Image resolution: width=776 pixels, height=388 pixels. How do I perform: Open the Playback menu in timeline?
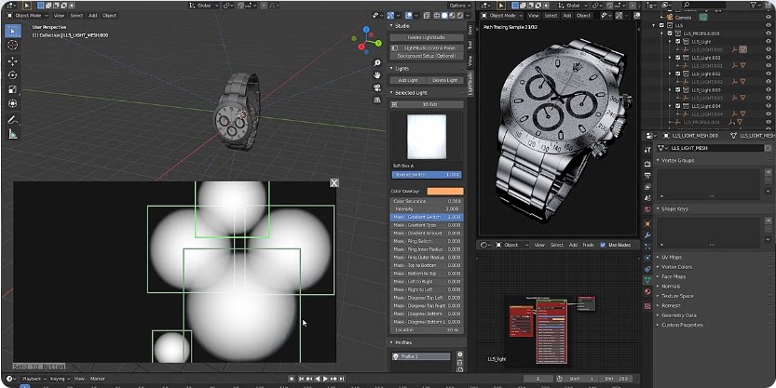point(34,379)
